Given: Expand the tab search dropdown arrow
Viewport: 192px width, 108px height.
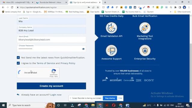Looking at the screenshot, I should coord(169,2).
